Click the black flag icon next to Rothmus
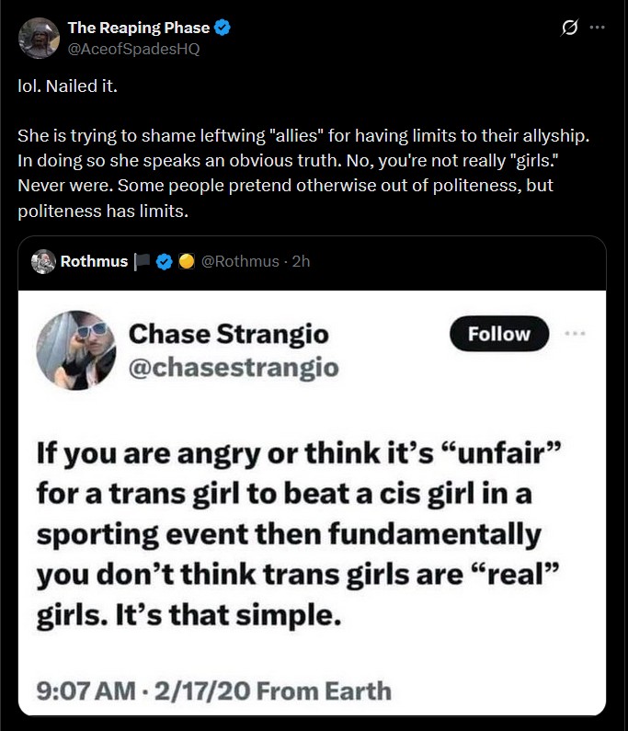 142,261
